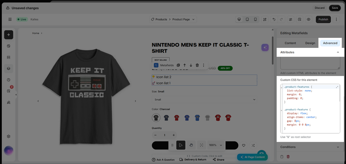Show previous product image in carousel

[38, 101]
